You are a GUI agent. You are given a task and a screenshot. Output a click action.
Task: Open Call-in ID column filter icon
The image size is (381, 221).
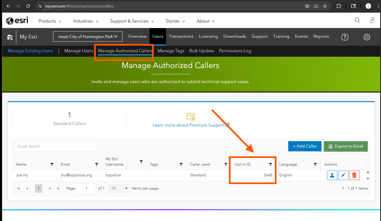click(x=270, y=164)
